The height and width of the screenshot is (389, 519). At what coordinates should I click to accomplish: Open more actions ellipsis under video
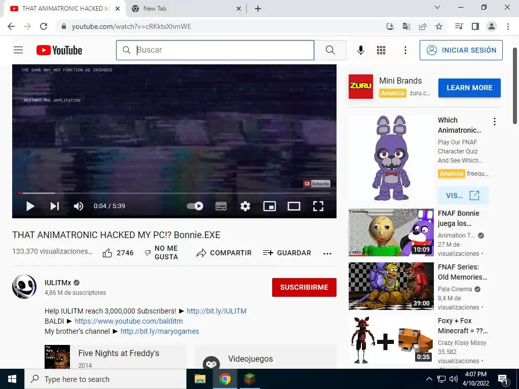[x=327, y=253]
